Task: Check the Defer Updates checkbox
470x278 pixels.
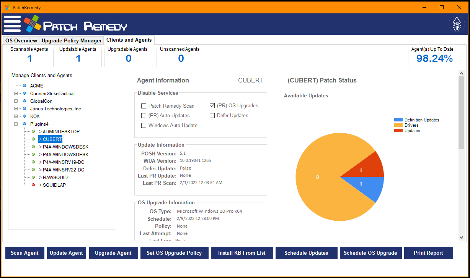Action: pyautogui.click(x=212, y=115)
